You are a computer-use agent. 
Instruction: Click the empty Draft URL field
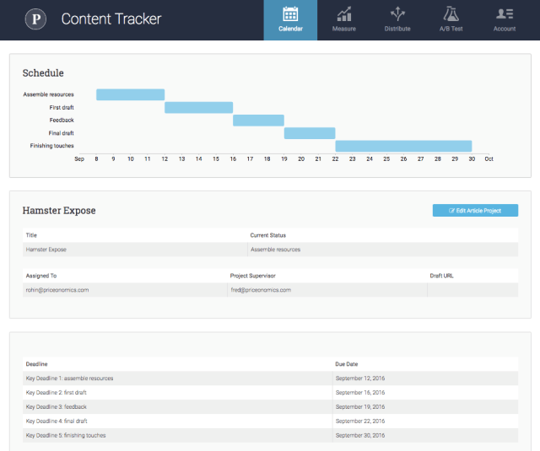coord(472,290)
